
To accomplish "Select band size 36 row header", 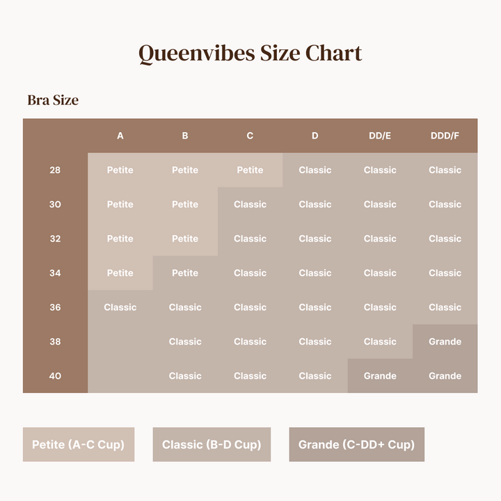I will point(55,307).
